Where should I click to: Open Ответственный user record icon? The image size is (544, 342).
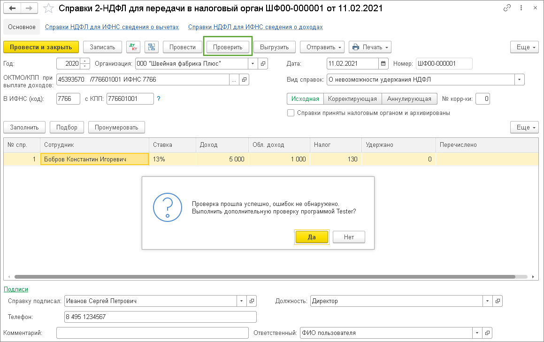pos(487,333)
